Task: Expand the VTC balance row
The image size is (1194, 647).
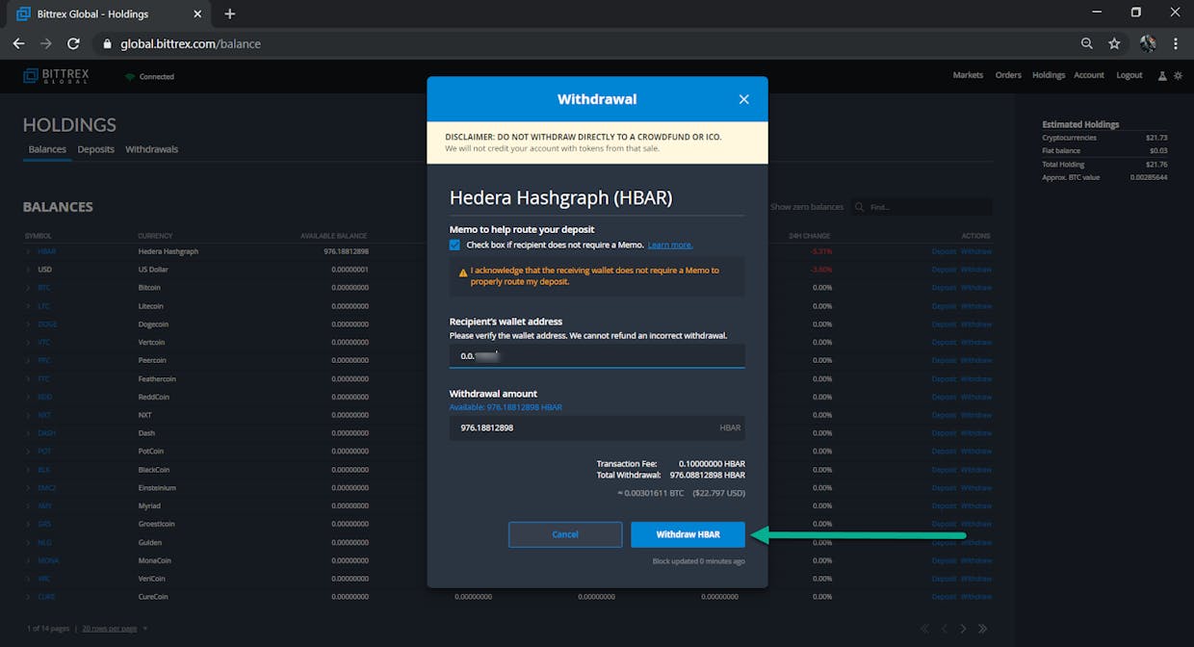Action: (x=28, y=342)
